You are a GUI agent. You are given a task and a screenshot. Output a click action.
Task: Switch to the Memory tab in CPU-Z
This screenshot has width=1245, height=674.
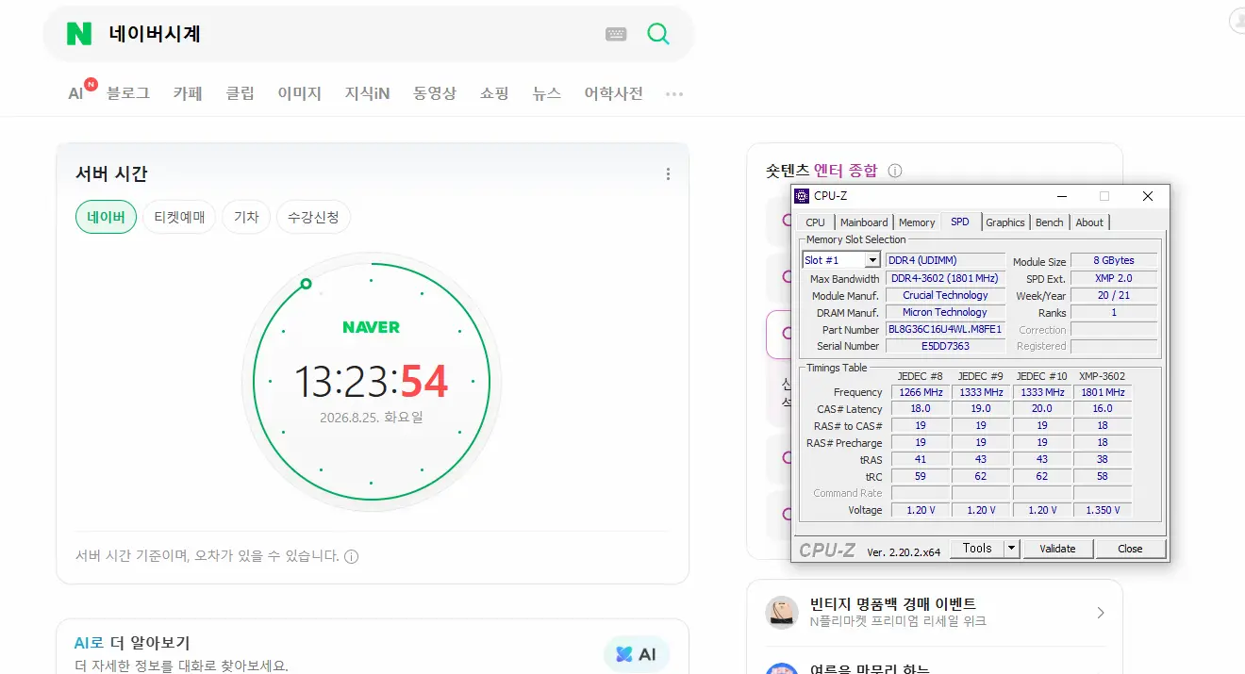(917, 222)
